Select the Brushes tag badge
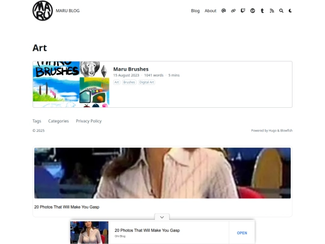 click(129, 82)
